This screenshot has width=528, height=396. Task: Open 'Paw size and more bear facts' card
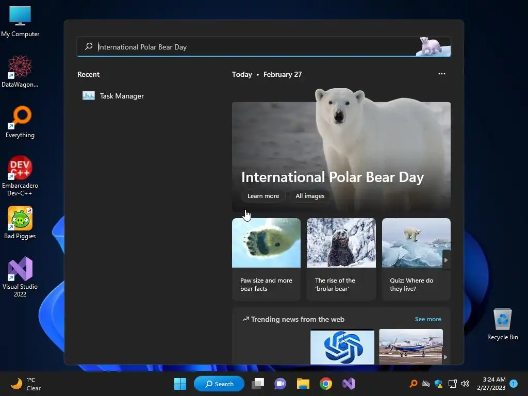click(x=266, y=259)
